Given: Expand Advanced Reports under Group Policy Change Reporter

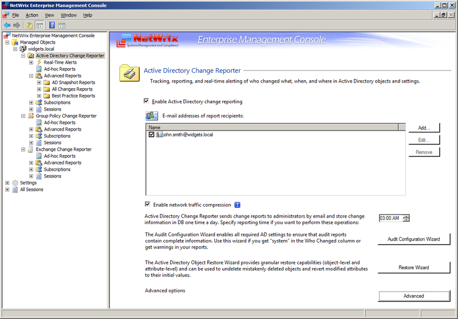Looking at the screenshot, I should pos(31,129).
